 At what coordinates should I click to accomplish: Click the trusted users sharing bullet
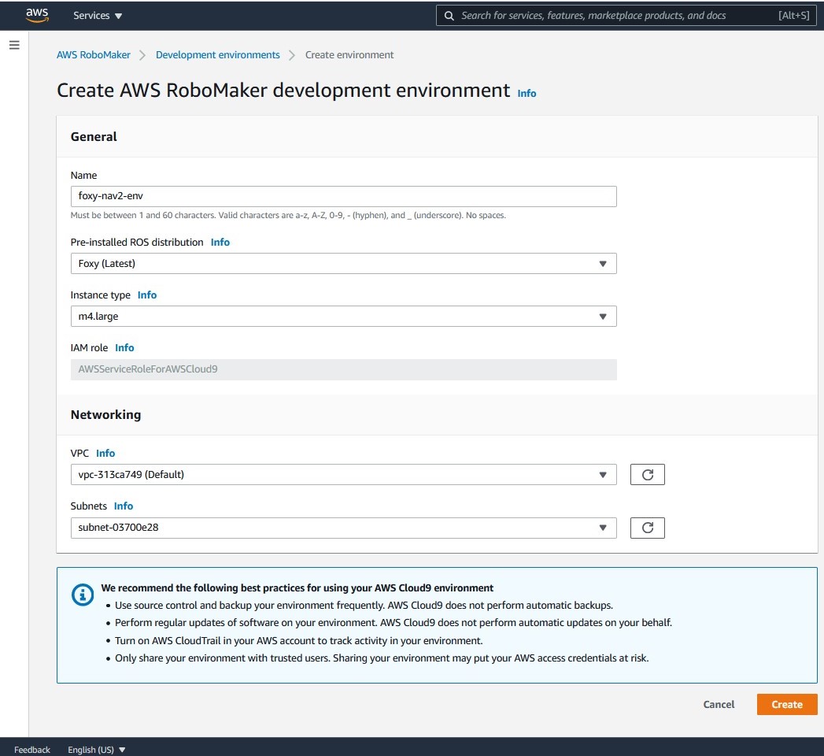[382, 658]
